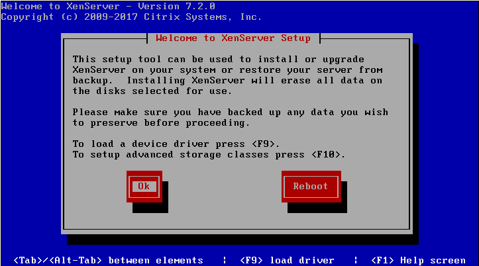Select the Reboot button
Viewport: 479px width, 266px height.
[x=311, y=187]
